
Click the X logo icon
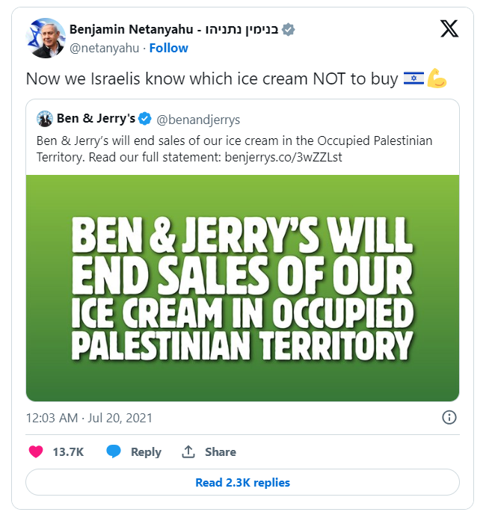[x=449, y=28]
